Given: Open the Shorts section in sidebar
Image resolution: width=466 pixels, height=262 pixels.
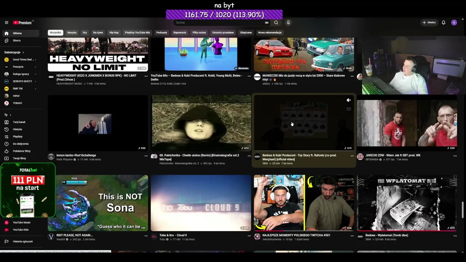Looking at the screenshot, I should (20, 40).
